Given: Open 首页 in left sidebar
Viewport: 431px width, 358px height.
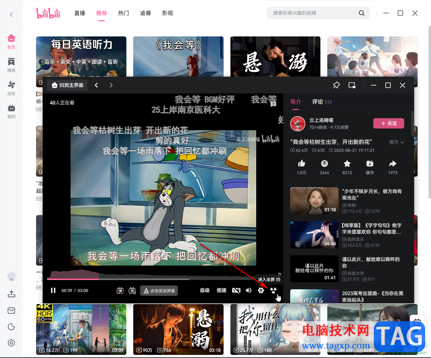Looking at the screenshot, I should [x=11, y=42].
